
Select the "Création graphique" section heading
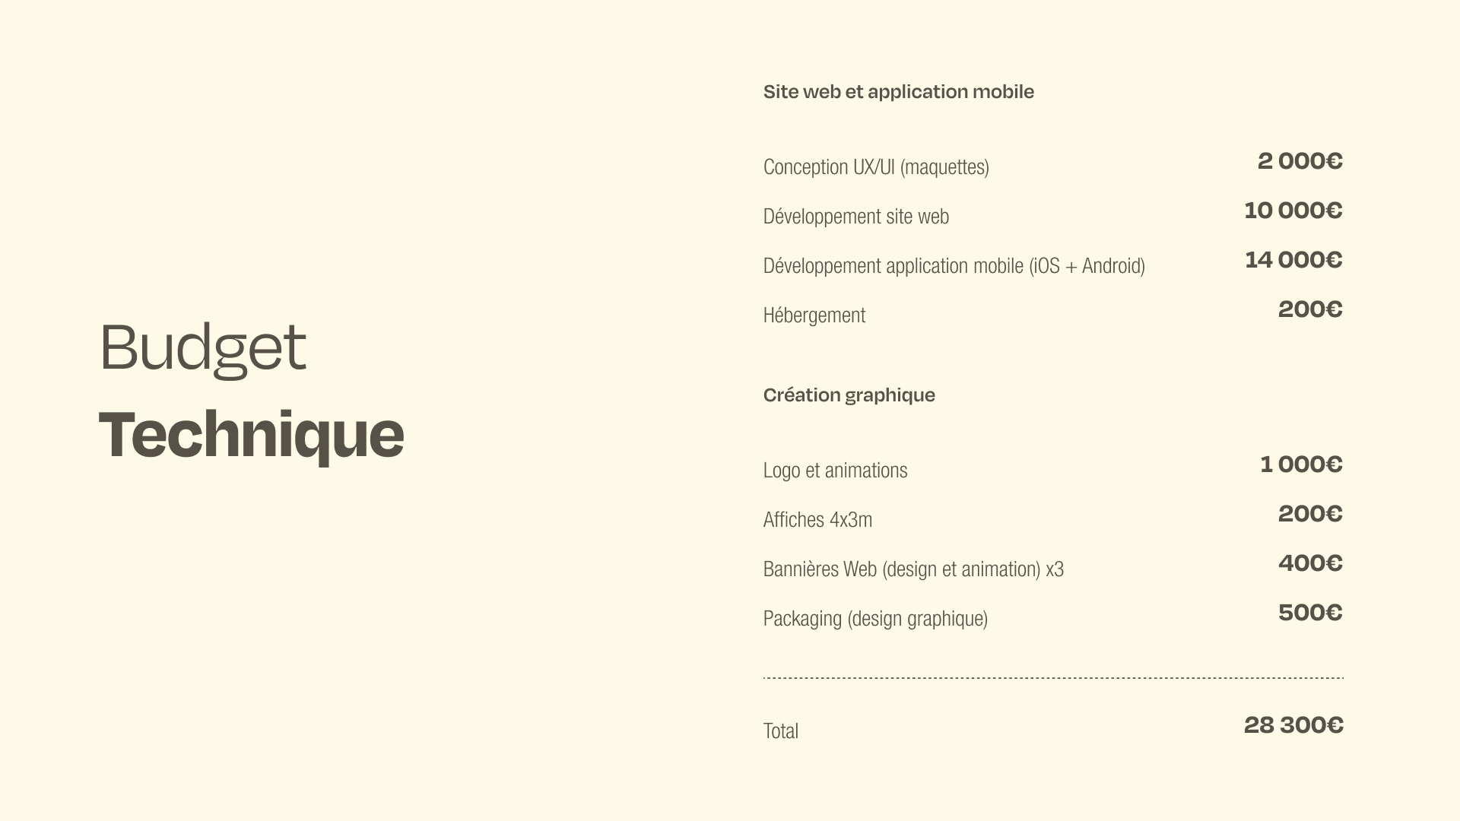[849, 395]
